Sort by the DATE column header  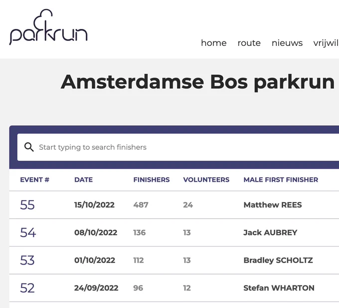point(83,180)
